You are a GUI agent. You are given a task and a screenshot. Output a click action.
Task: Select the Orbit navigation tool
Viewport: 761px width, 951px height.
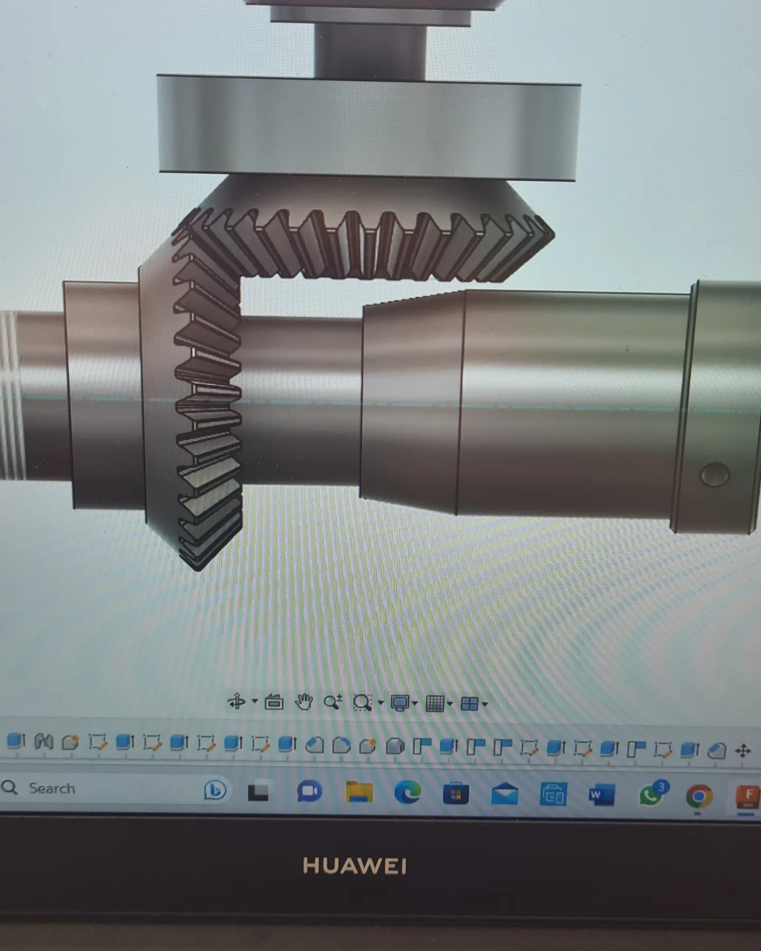click(236, 702)
